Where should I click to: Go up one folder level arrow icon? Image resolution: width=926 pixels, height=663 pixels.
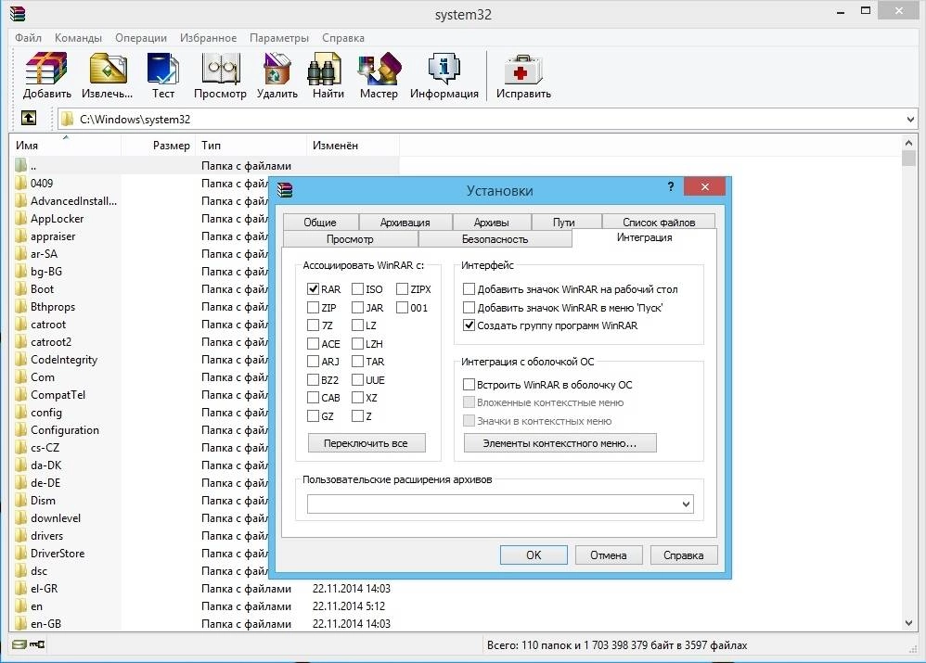29,118
